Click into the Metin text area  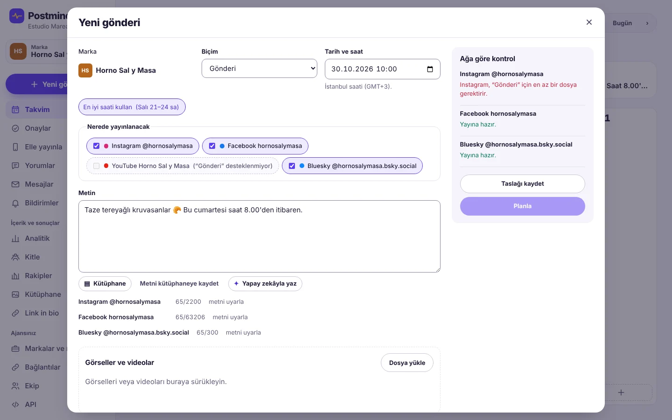(x=259, y=236)
